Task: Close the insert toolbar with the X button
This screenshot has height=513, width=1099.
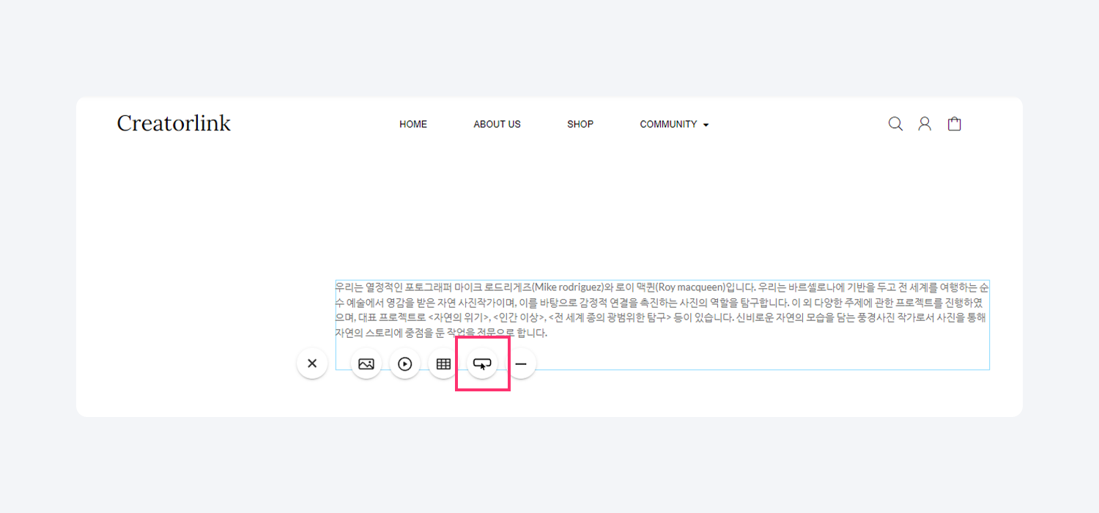Action: pos(312,363)
